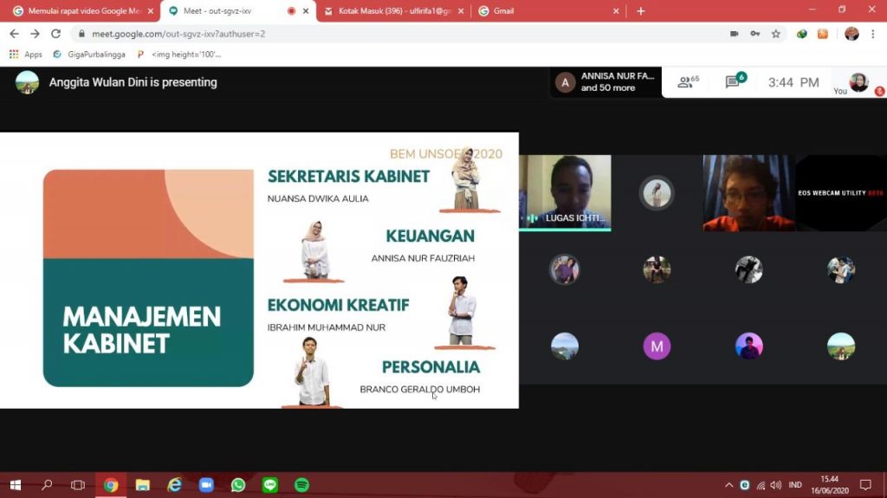Screen dimensions: 887x498
Task: Click the camera permission icon in address bar
Action: 734,34
